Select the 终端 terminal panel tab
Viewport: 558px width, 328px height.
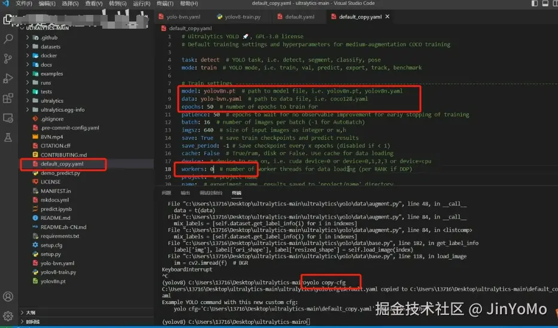[237, 193]
